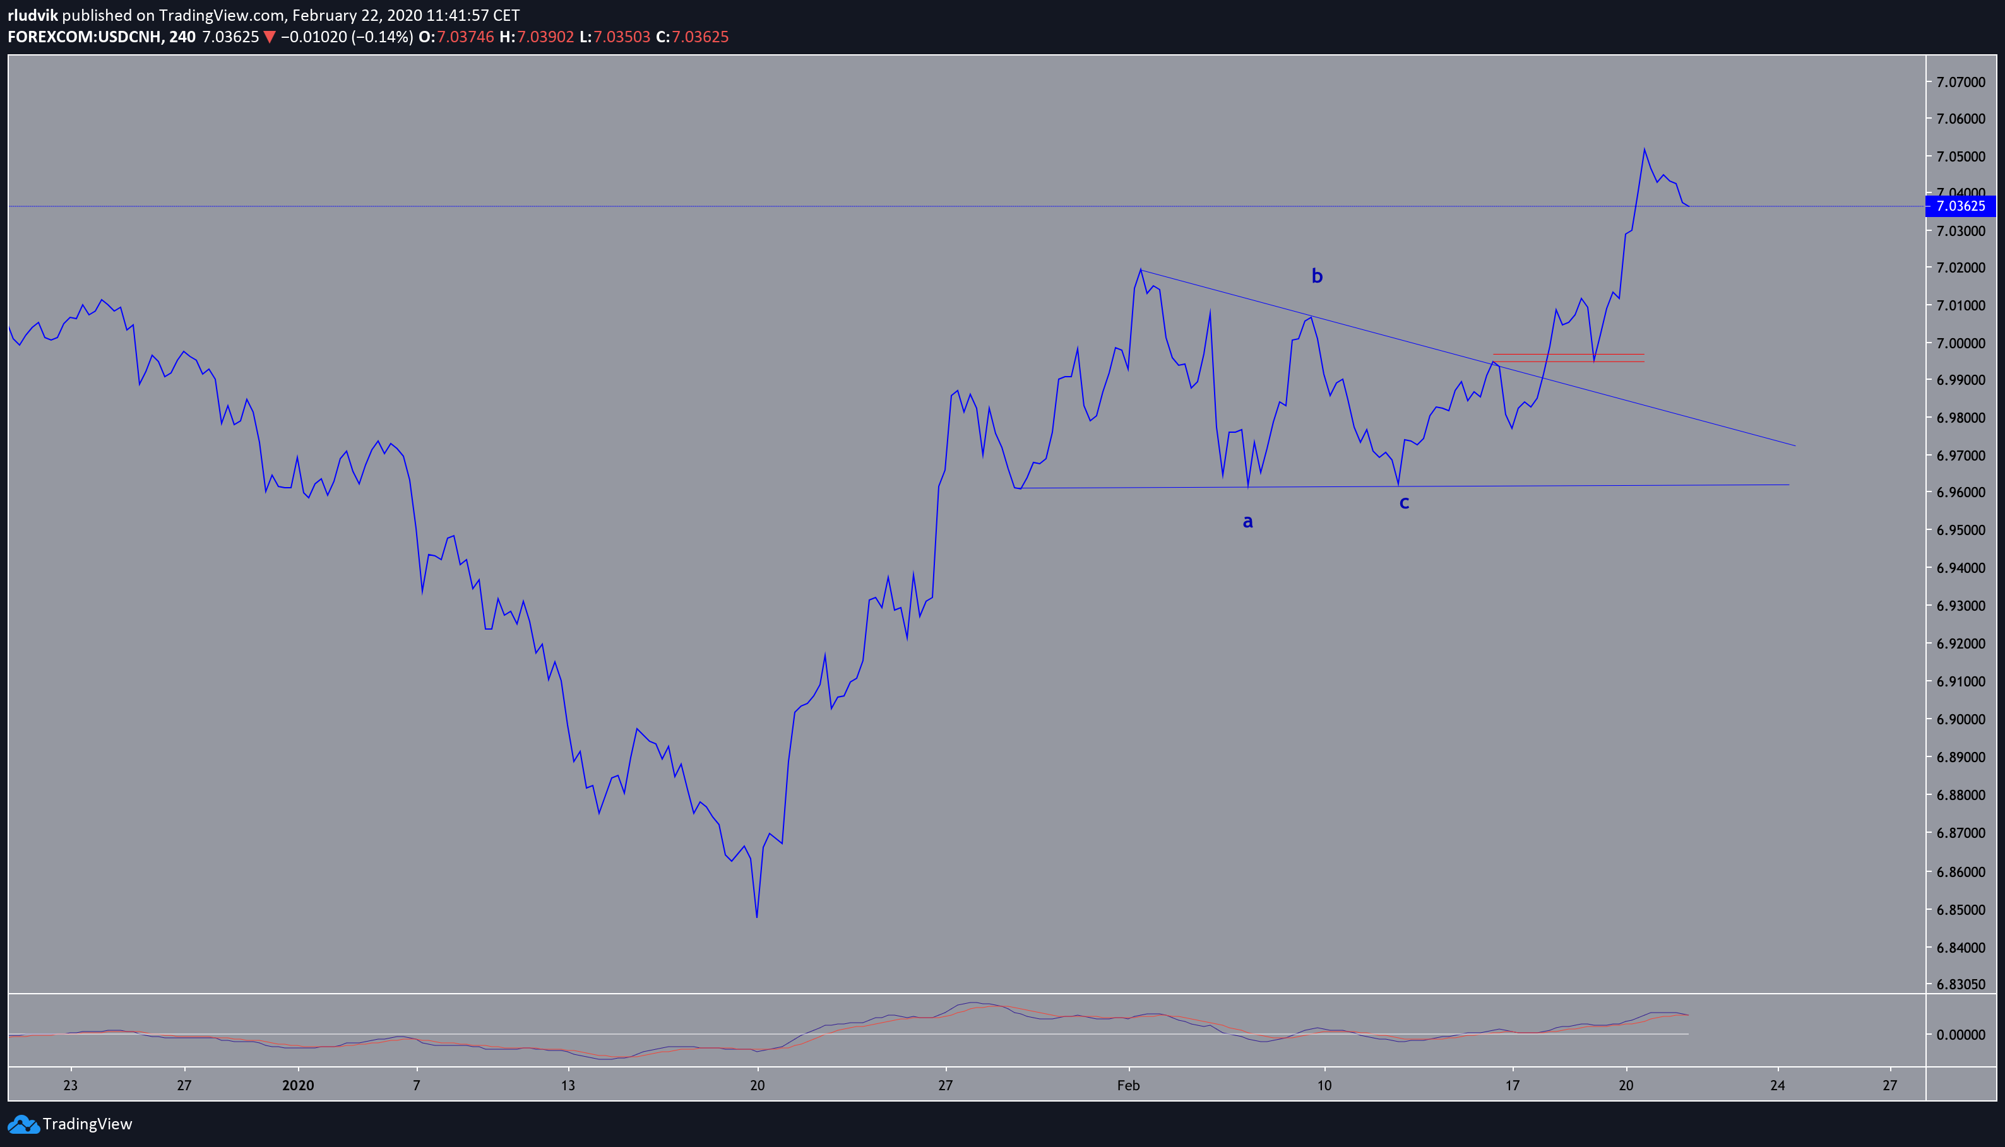Click price axis label 7.02000
This screenshot has width=2005, height=1147.
point(1960,268)
